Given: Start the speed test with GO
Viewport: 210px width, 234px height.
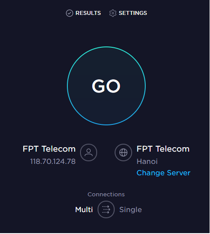Looking at the screenshot, I should coord(106,86).
